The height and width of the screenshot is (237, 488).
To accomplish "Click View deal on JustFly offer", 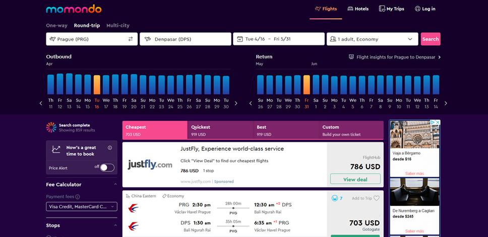I will coord(355,179).
